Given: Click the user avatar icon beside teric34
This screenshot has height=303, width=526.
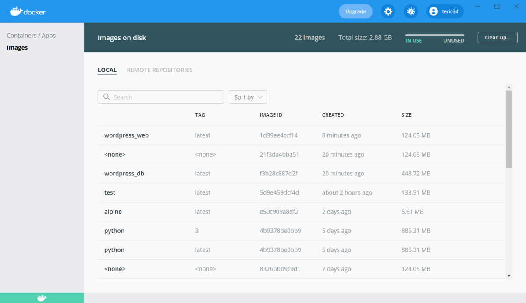Looking at the screenshot, I should 434,11.
